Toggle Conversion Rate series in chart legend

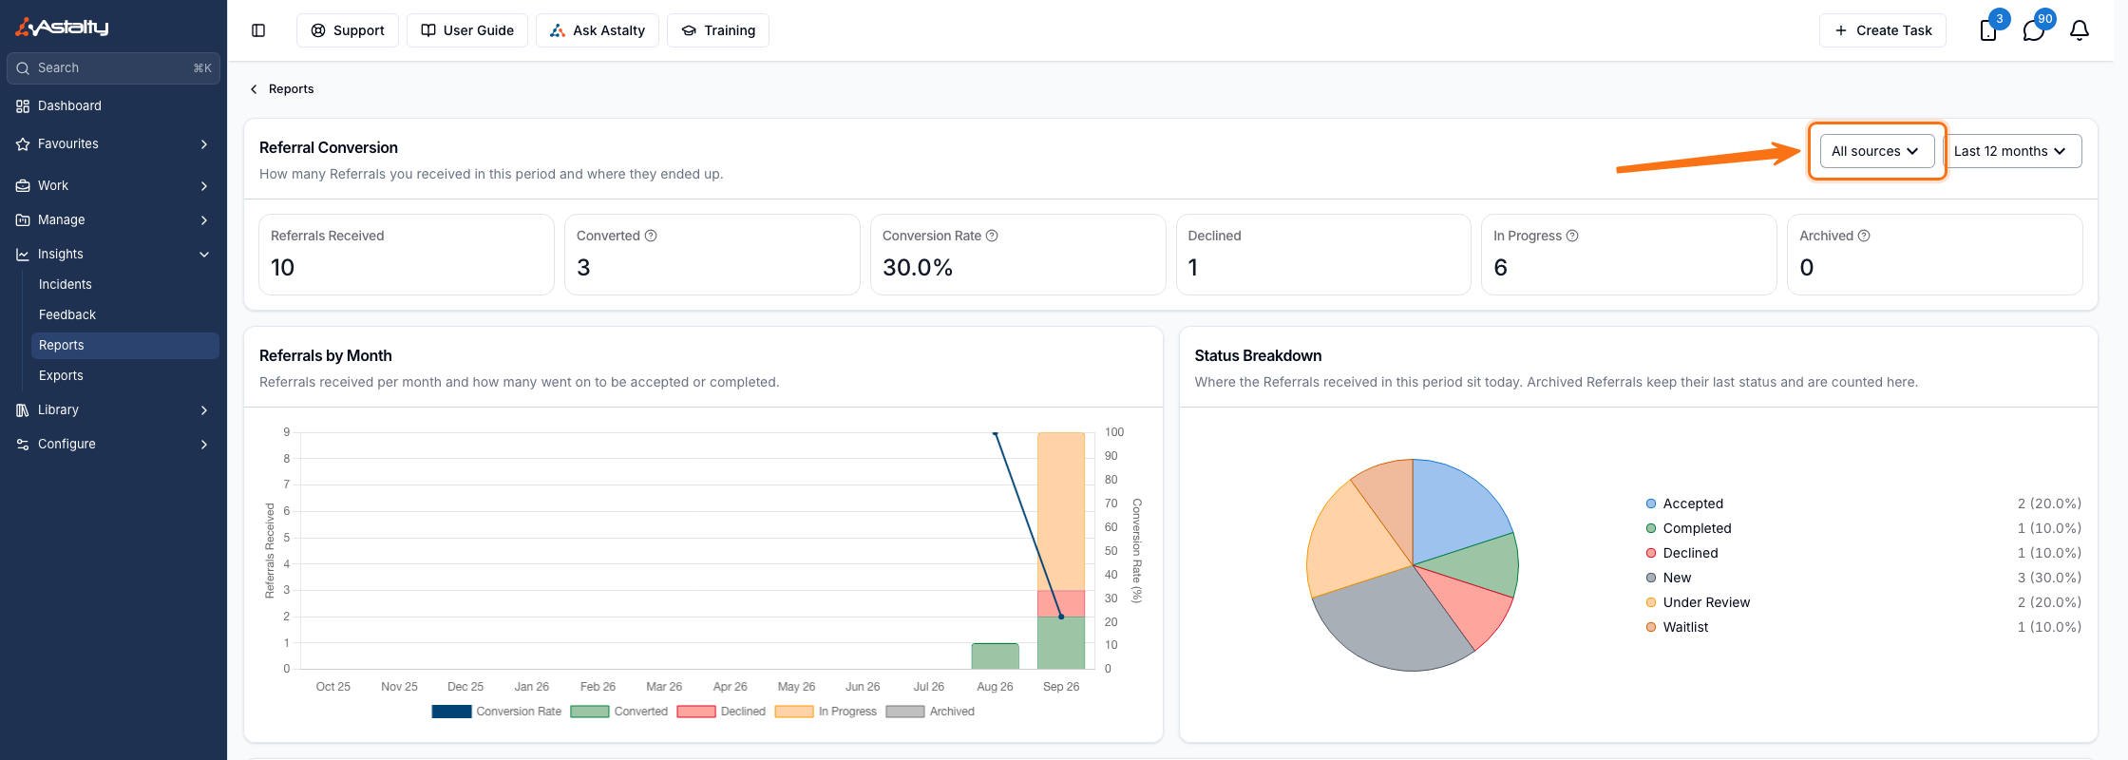pos(496,712)
